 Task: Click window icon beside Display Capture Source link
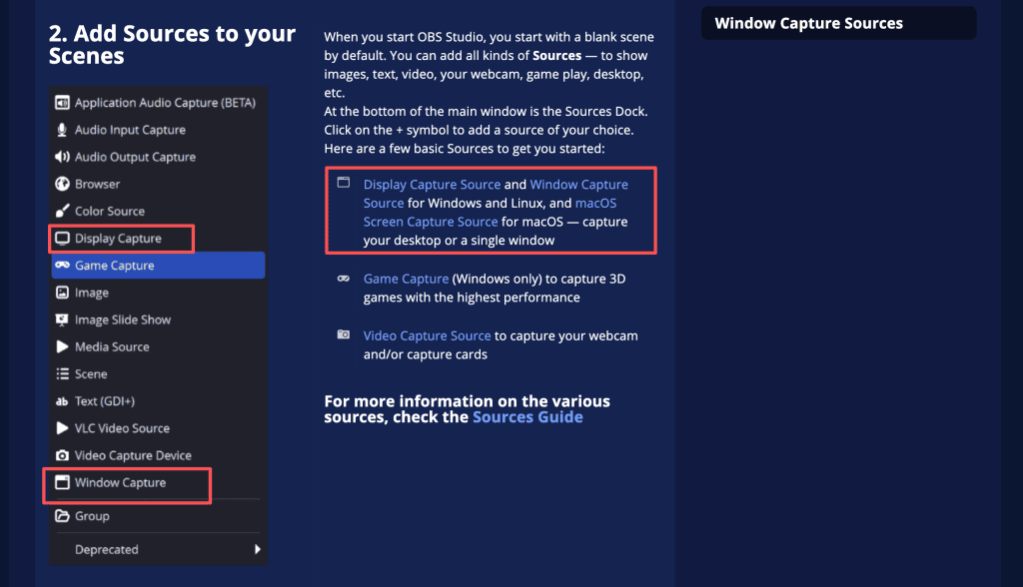pos(344,183)
